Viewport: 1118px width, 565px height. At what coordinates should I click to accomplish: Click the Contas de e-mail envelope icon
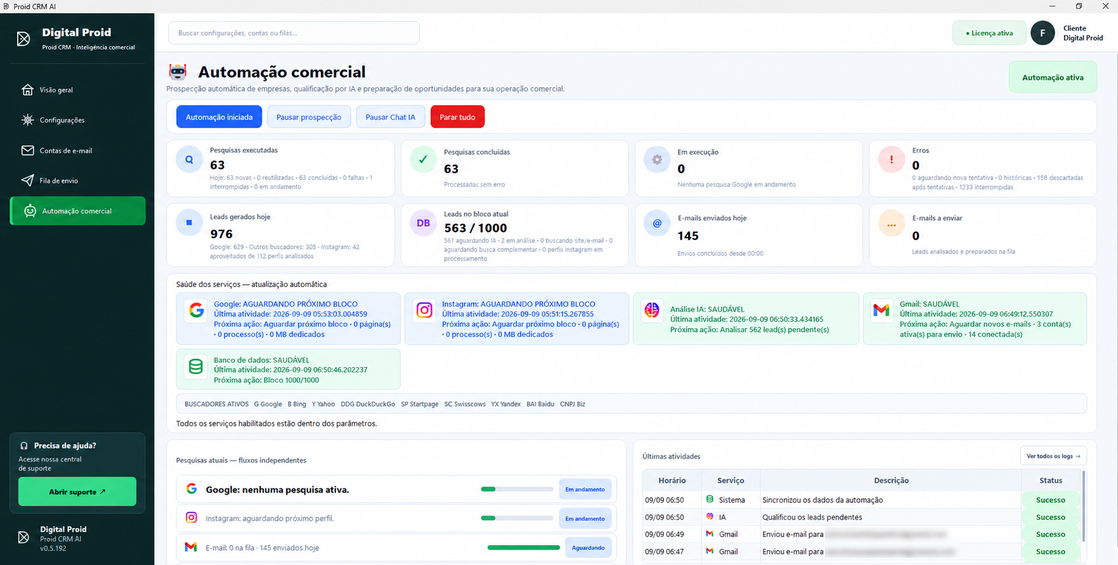pos(27,150)
